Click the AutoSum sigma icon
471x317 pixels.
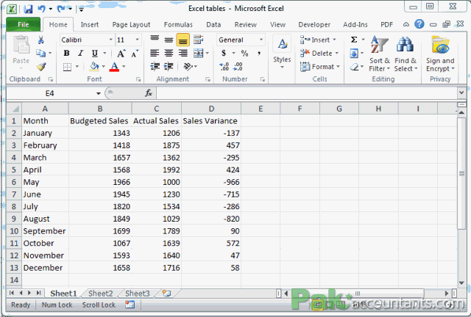(354, 40)
